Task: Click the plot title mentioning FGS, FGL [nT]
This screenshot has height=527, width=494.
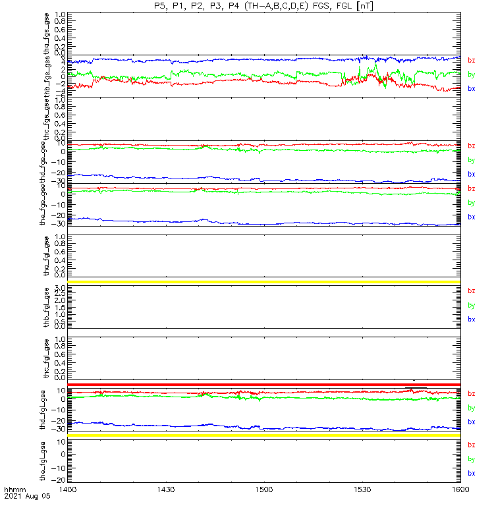Action: [264, 6]
